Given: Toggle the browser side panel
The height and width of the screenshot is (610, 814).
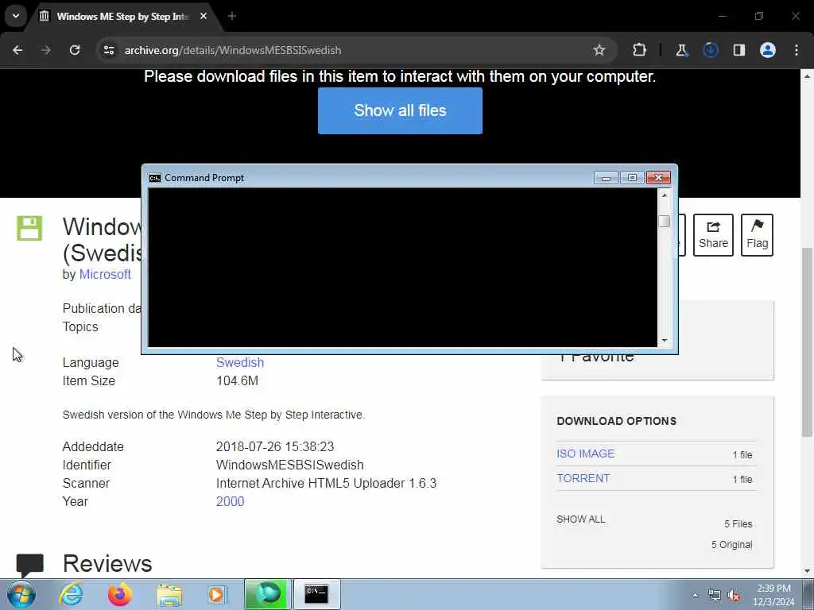Looking at the screenshot, I should pos(739,50).
